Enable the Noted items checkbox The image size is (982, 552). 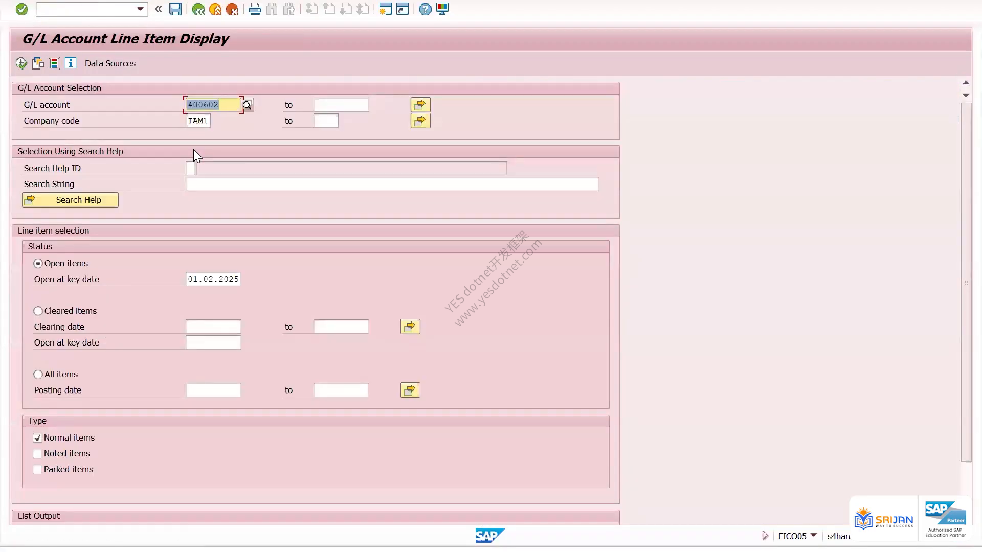click(37, 453)
